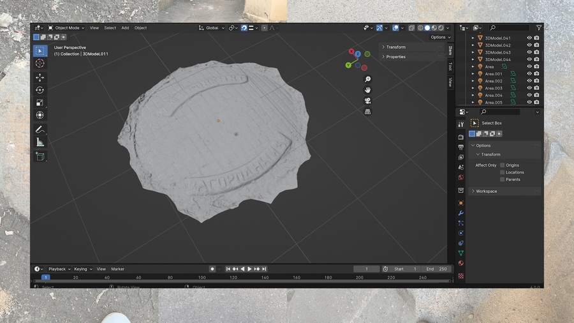Viewport: 574px width, 323px height.
Task: Enable the Locations checkbox
Action: click(503, 172)
